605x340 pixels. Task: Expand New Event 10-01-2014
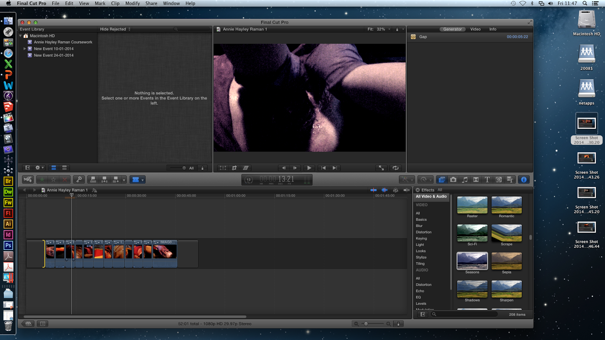[x=24, y=48]
